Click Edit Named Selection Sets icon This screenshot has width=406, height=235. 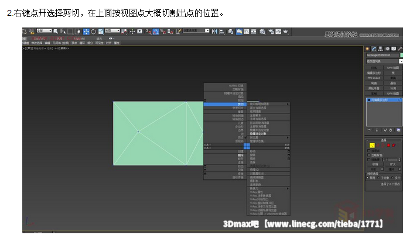[x=179, y=32]
